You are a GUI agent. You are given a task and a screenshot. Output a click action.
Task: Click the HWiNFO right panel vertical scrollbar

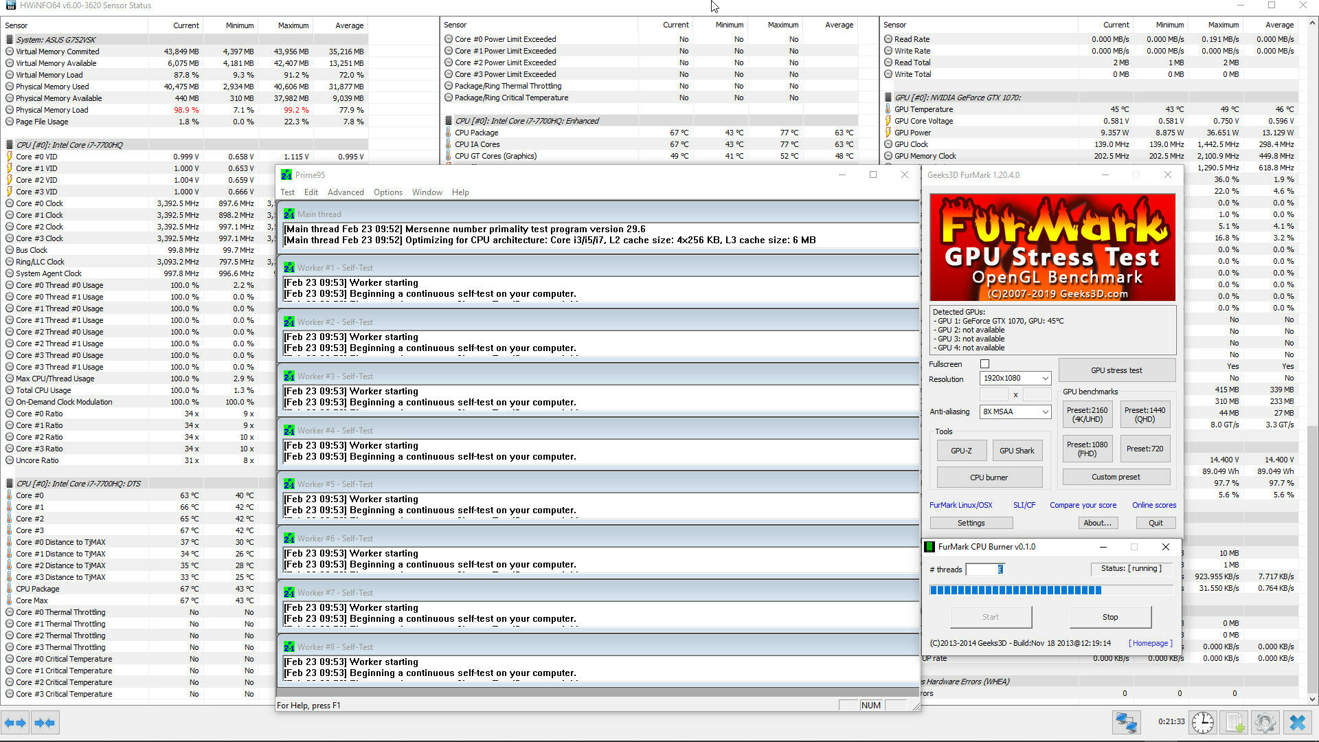point(1313,360)
